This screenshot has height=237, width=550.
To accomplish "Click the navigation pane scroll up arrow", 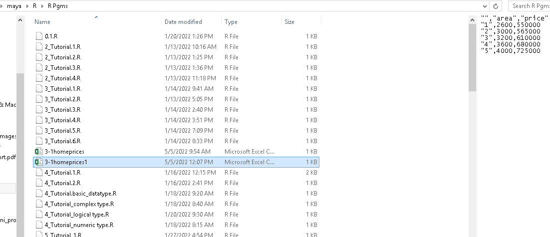I will 20,20.
